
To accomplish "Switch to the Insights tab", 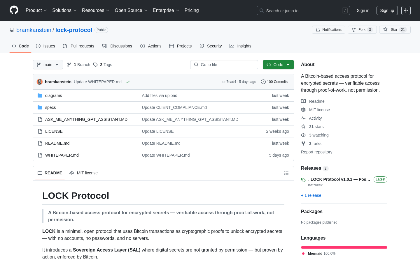I will click(240, 46).
